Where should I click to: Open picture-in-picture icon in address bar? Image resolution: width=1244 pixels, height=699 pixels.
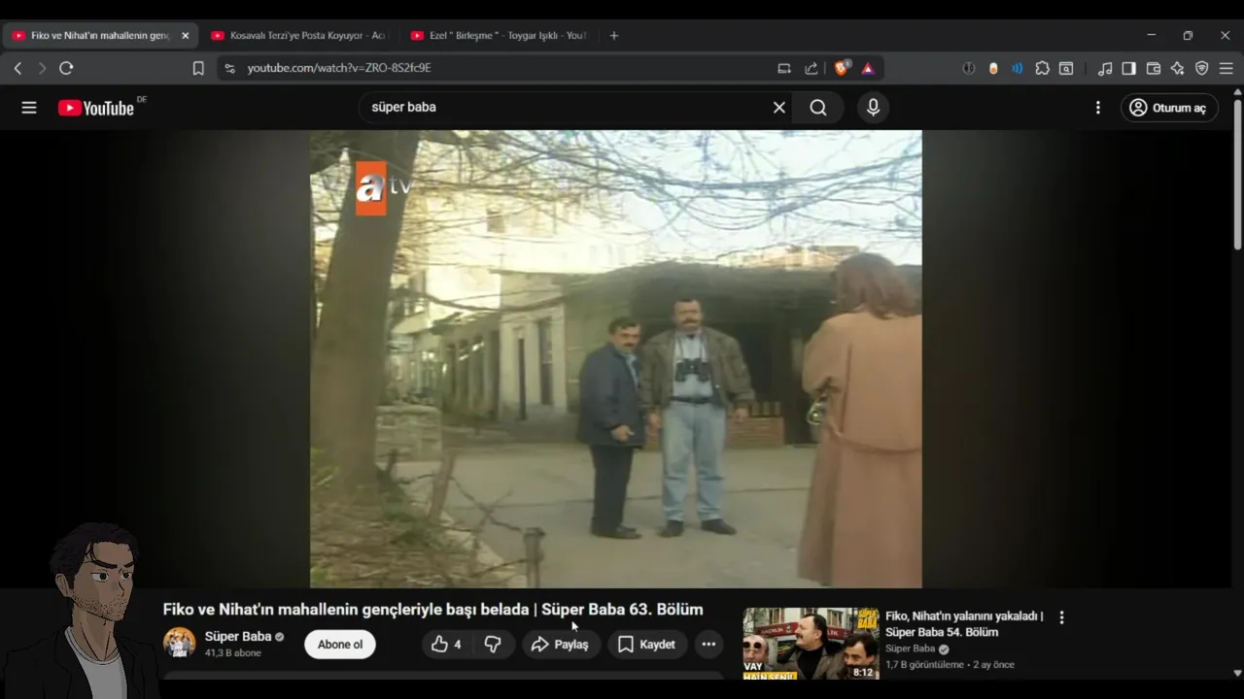784,68
